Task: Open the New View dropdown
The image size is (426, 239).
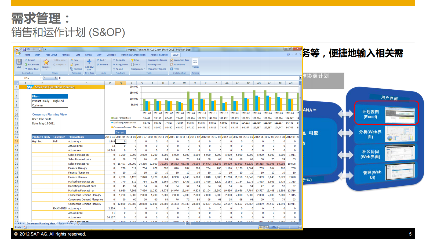Action: [60, 60]
